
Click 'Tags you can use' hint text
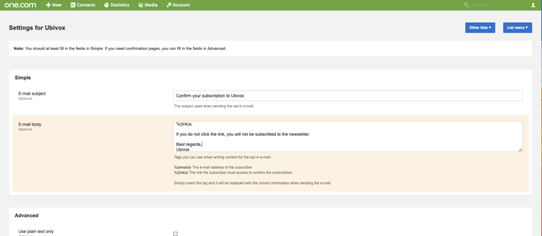223,157
